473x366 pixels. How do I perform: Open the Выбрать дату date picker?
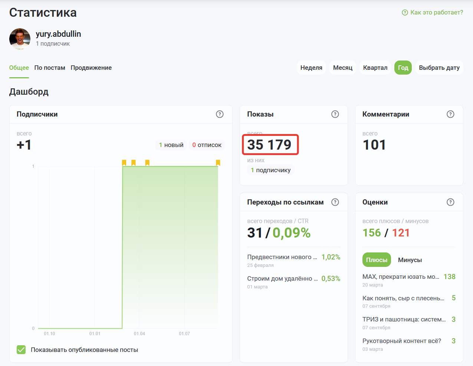pyautogui.click(x=439, y=68)
